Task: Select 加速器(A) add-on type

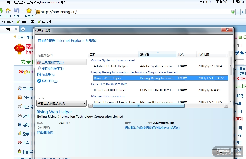Action: [x=46, y=75]
